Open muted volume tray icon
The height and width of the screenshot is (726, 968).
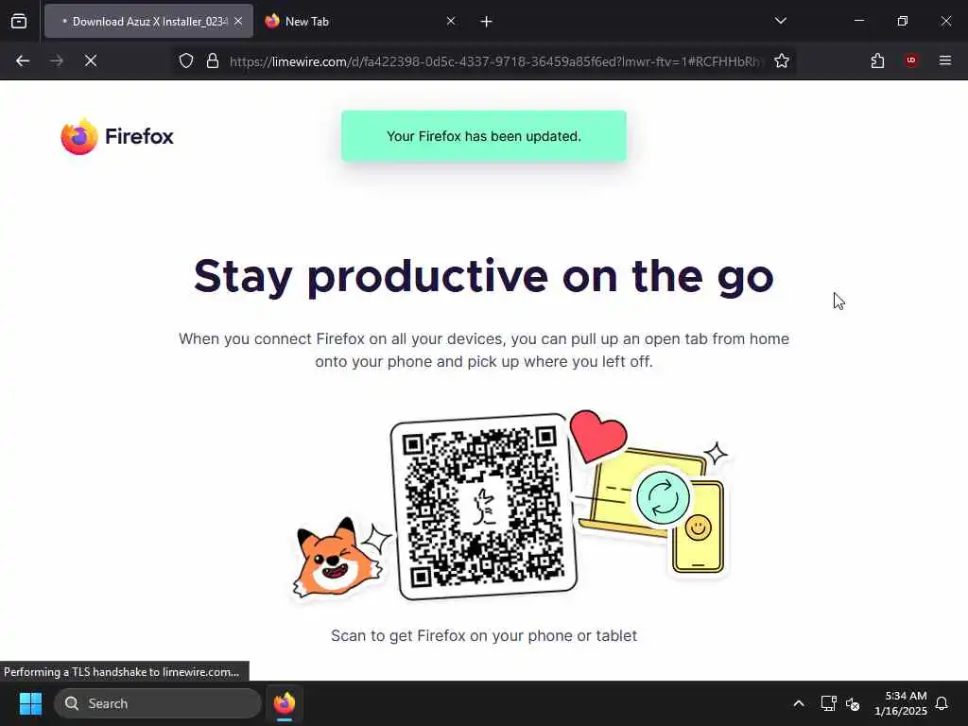click(854, 703)
